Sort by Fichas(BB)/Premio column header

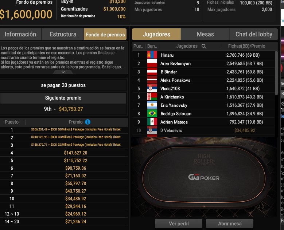[x=246, y=46]
